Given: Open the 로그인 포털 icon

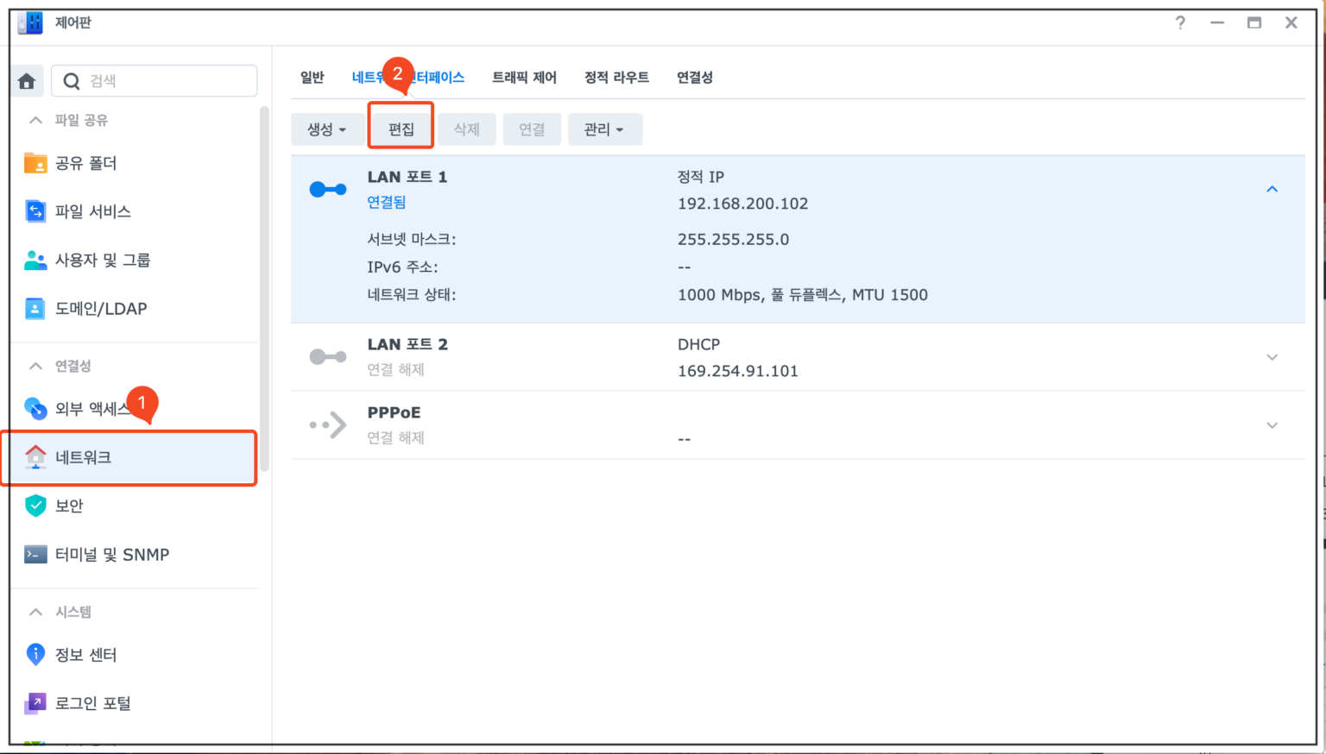Looking at the screenshot, I should click(35, 703).
